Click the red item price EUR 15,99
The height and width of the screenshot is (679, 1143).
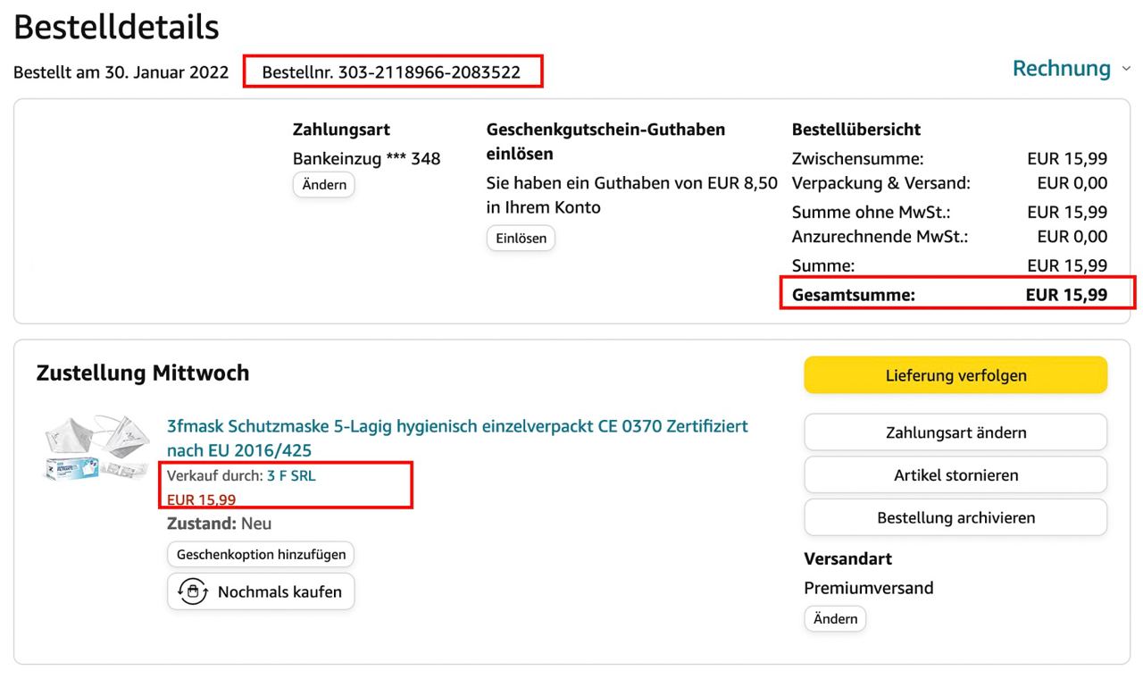click(202, 500)
